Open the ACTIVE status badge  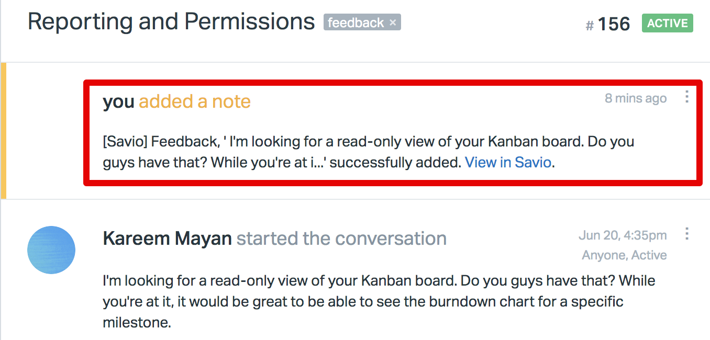coord(668,23)
